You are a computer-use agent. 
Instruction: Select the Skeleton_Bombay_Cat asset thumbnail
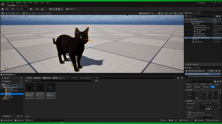pyautogui.click(x=51, y=91)
